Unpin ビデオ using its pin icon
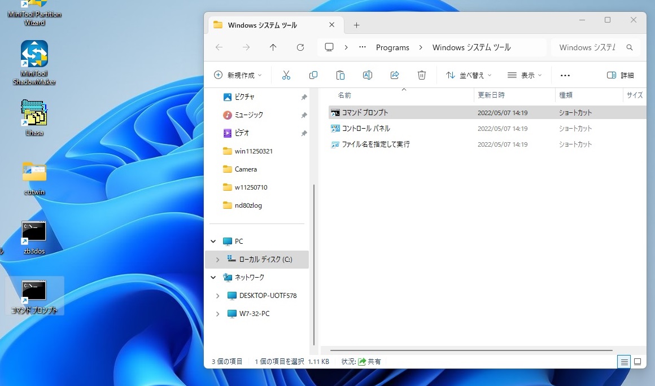Viewport: 655px width, 386px height. click(304, 134)
